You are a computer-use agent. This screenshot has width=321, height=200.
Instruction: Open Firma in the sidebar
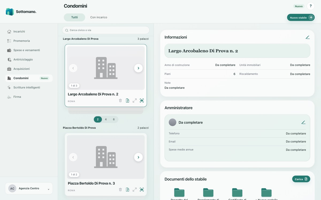[x=29, y=97]
